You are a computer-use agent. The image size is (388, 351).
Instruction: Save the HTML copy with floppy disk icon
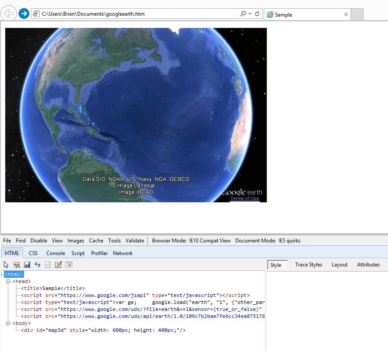[27, 265]
